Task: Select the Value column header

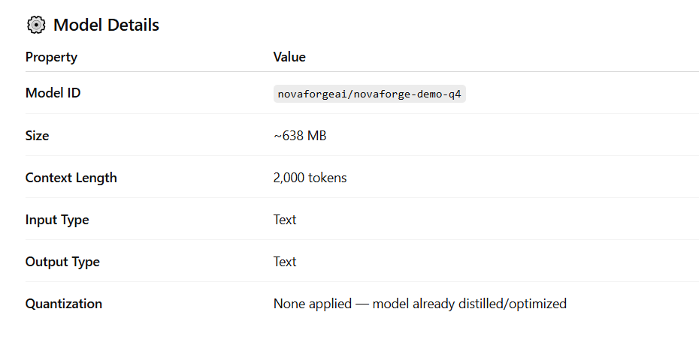Action: pos(289,57)
